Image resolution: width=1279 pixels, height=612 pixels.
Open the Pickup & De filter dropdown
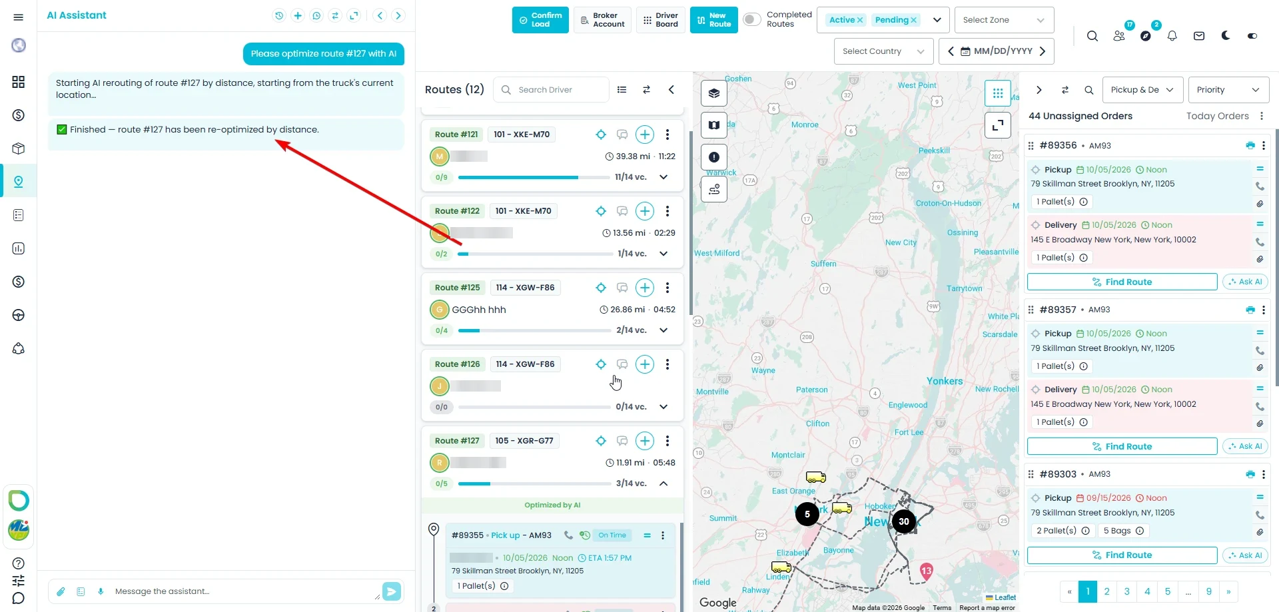coord(1143,90)
